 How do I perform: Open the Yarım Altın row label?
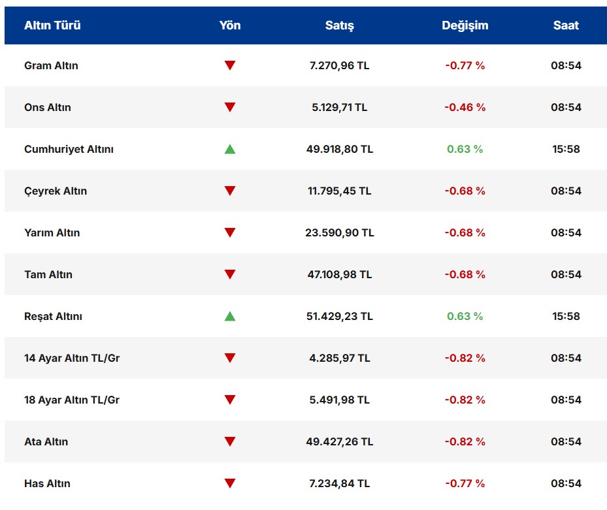pos(52,232)
